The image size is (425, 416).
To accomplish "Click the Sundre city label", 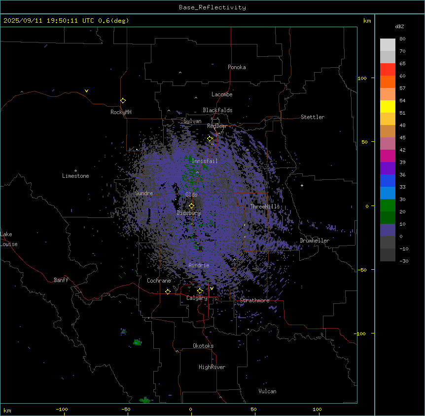I will click(x=144, y=193).
